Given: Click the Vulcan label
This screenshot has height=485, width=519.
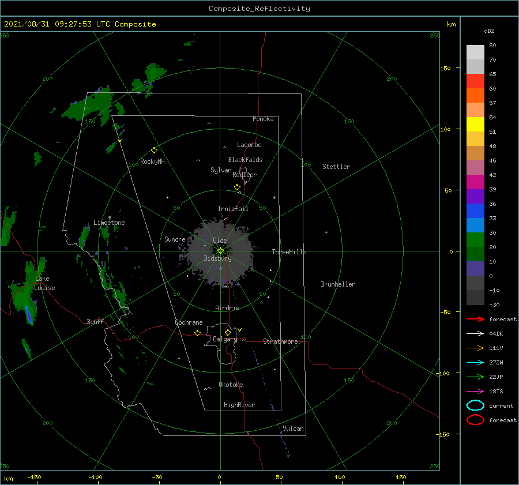Looking at the screenshot, I should coord(294,428).
